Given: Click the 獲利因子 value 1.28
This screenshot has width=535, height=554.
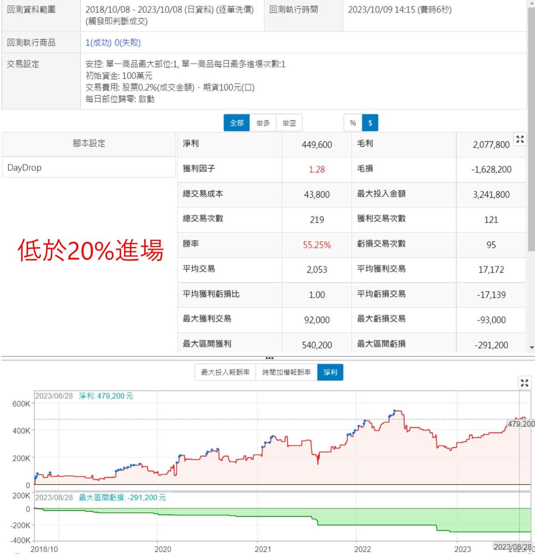Looking at the screenshot, I should pyautogui.click(x=317, y=170).
